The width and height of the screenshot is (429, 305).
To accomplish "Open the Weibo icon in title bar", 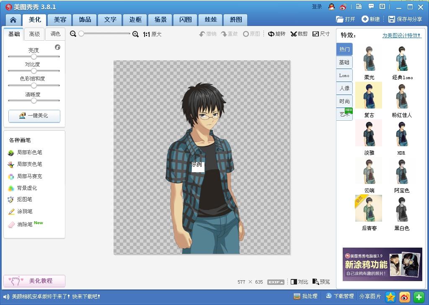I will click(343, 7).
